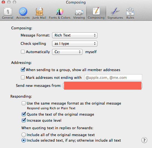
Task: Open the Signatures pen icon
Action: pos(115,11)
